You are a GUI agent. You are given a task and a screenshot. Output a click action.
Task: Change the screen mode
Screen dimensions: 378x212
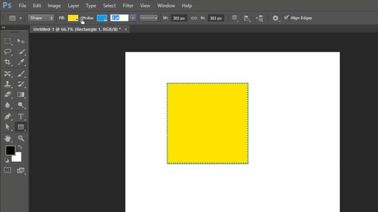pos(21,170)
